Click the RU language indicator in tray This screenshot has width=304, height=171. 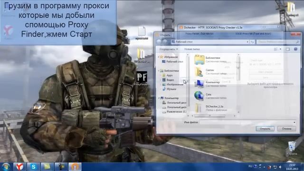click(250, 166)
